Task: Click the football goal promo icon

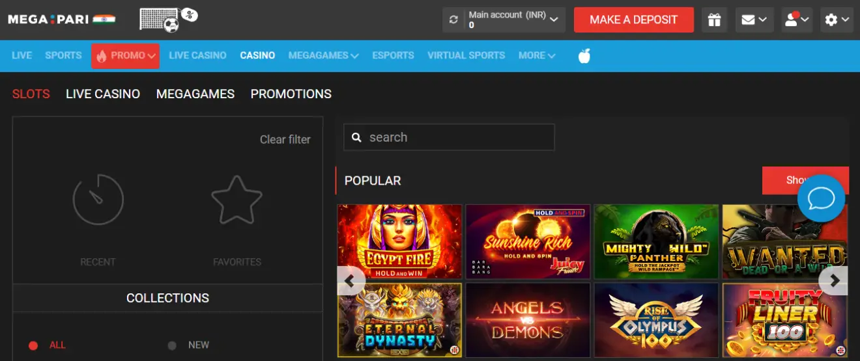Action: [168, 19]
